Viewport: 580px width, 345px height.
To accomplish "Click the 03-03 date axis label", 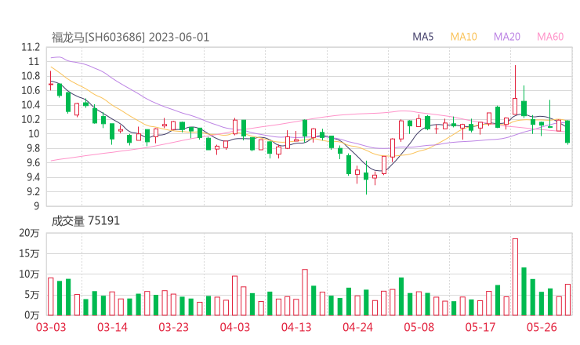I will tap(51, 327).
